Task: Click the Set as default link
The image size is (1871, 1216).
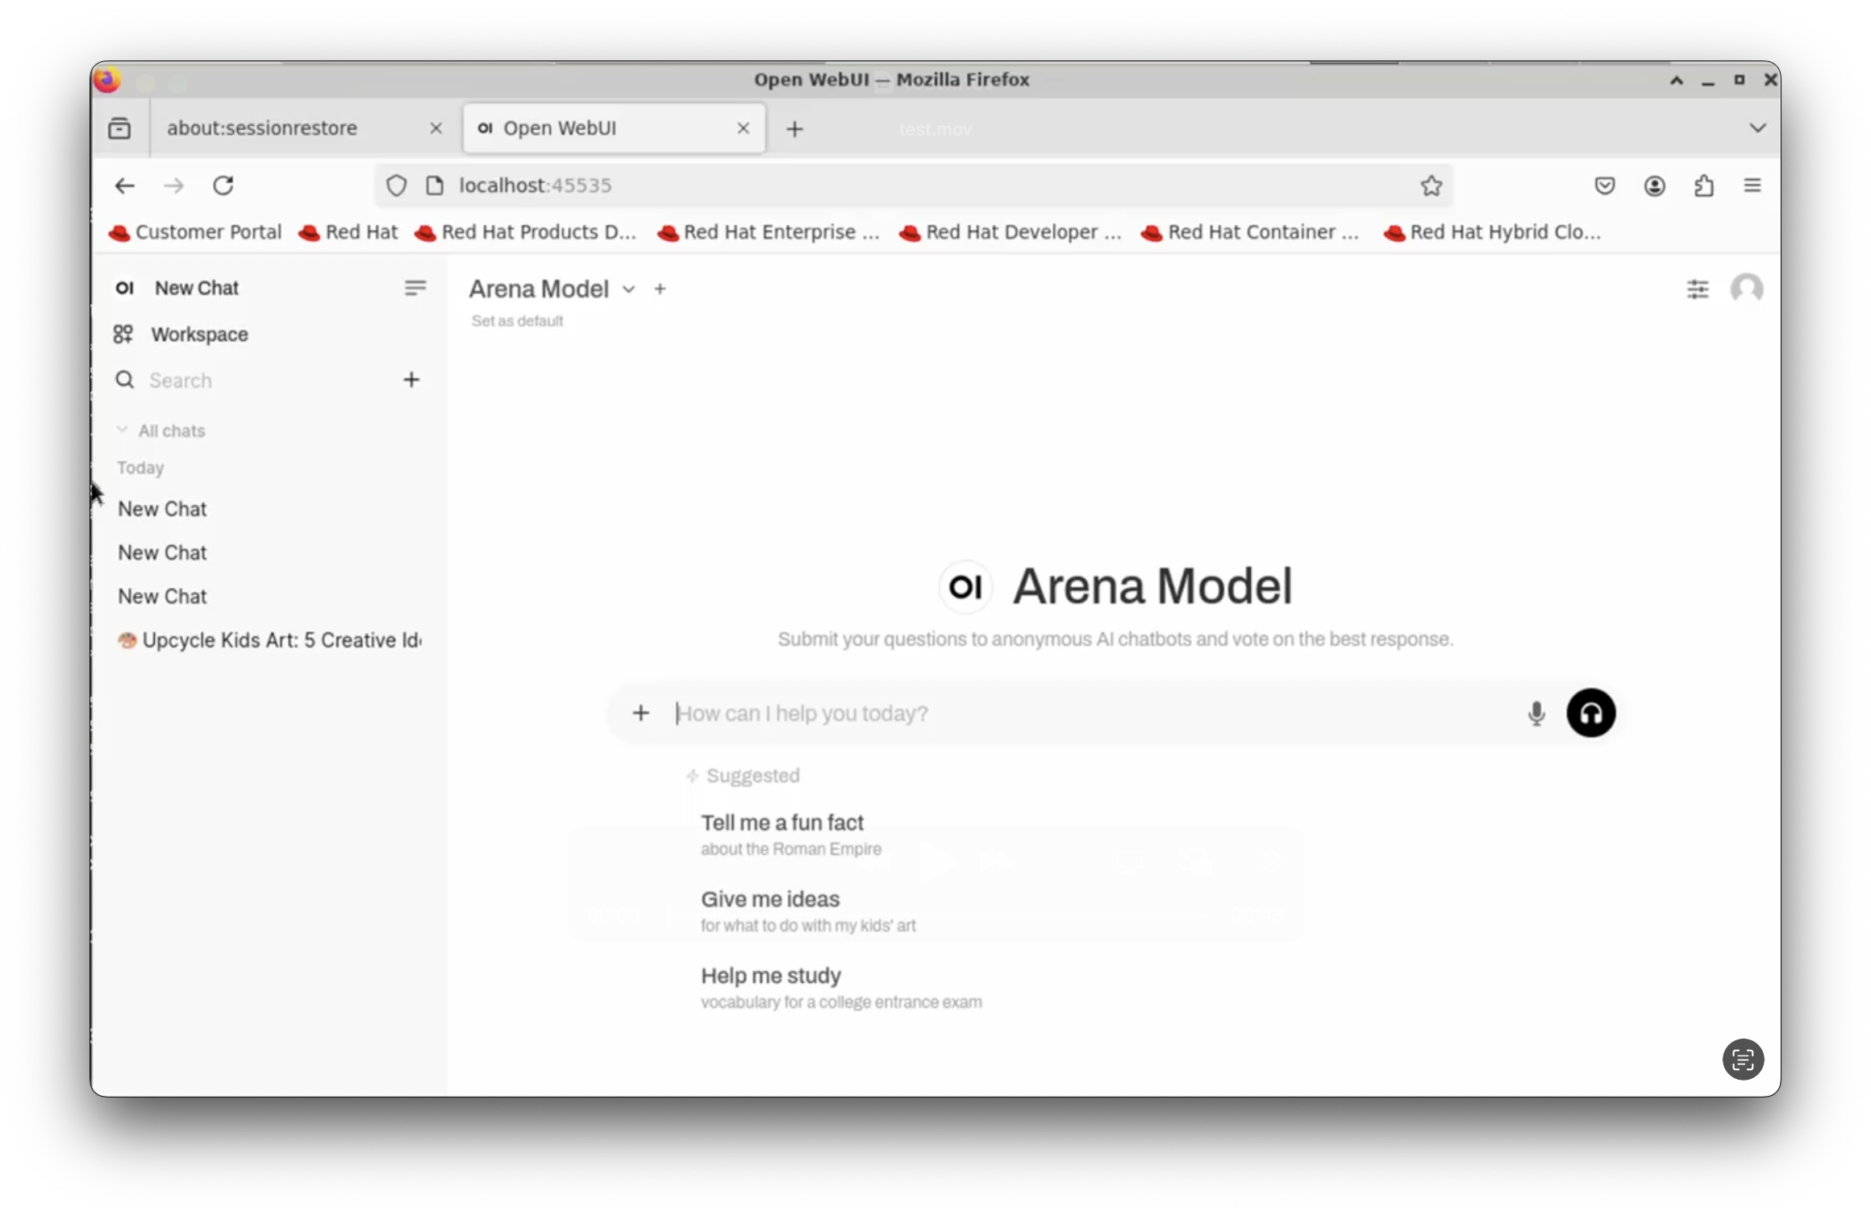Action: click(518, 320)
